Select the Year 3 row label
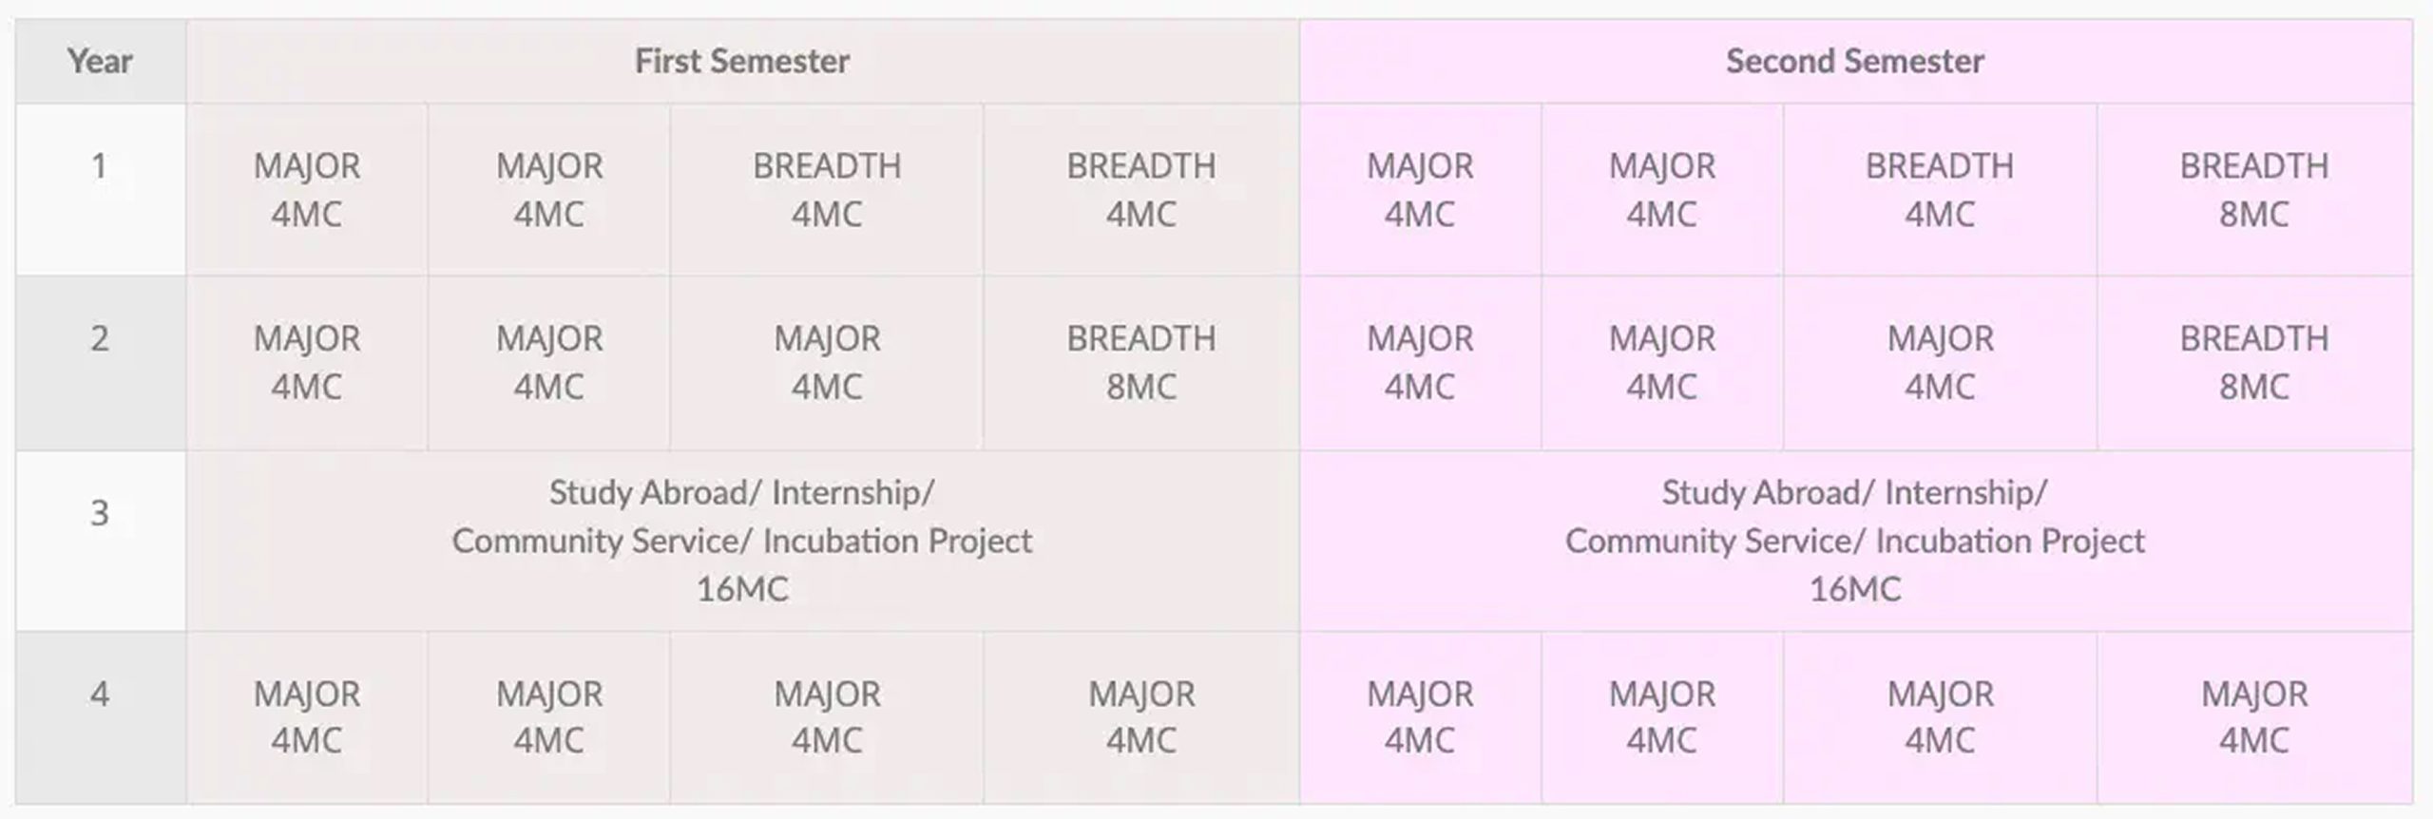The width and height of the screenshot is (2433, 819). tap(100, 541)
